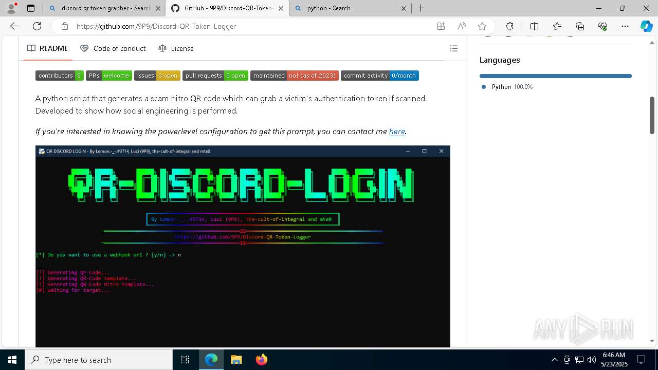Image resolution: width=658 pixels, height=370 pixels.
Task: Open the QR Discord Login screenshot image
Action: coord(243,247)
